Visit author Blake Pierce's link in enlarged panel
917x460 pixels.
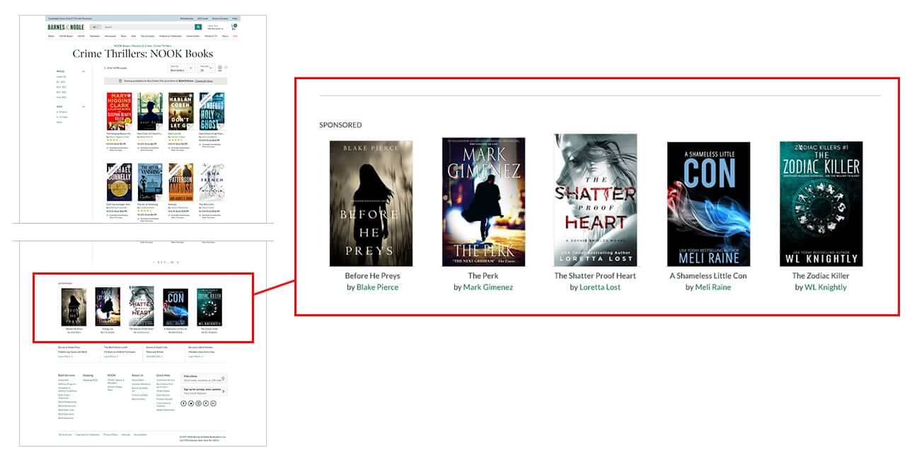[x=377, y=287]
